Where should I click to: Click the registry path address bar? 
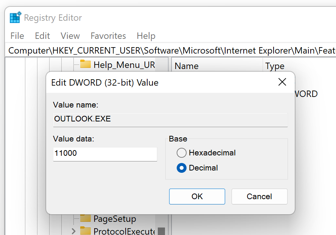[x=171, y=51]
